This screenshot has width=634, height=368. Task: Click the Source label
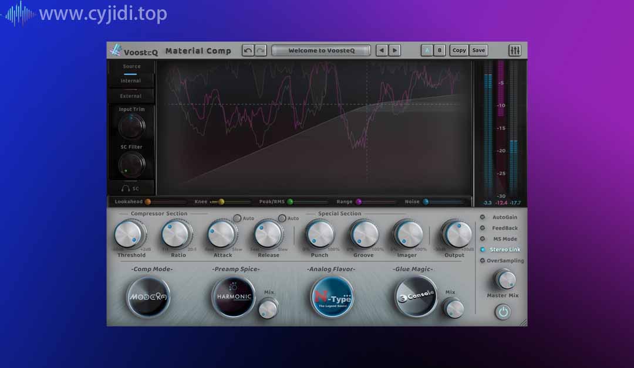point(131,66)
